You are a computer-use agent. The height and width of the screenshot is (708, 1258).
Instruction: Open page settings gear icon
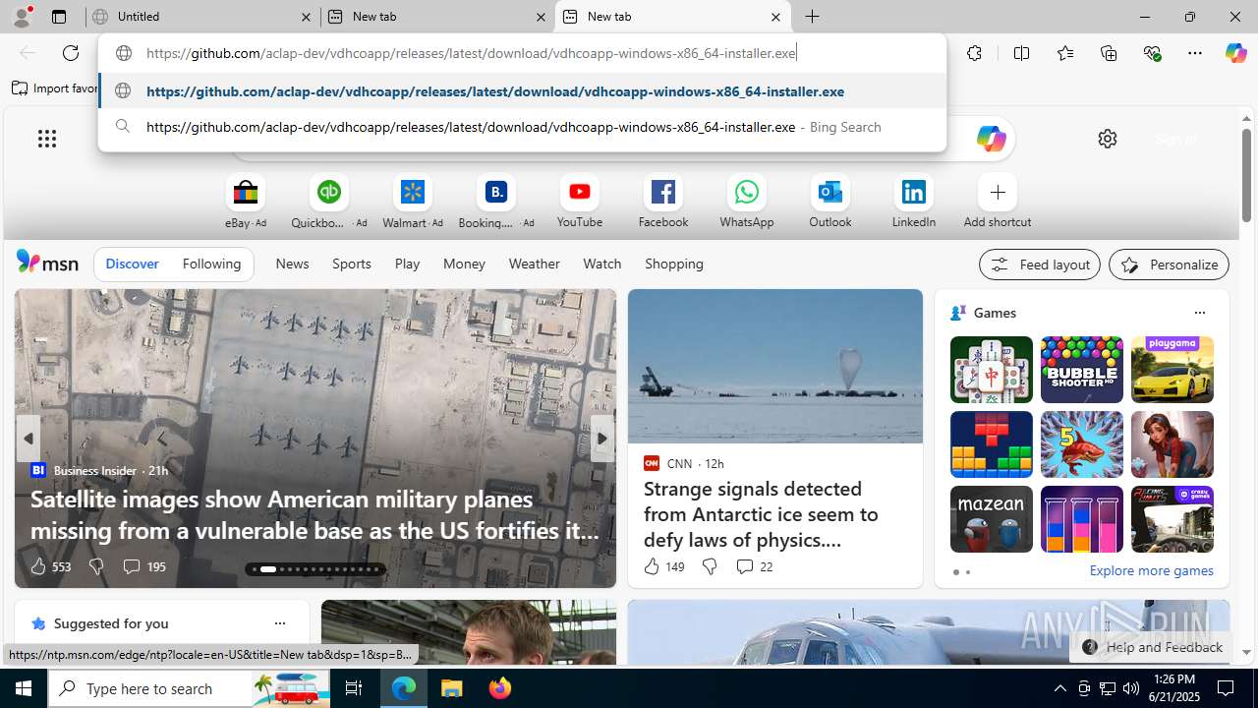click(x=1108, y=139)
